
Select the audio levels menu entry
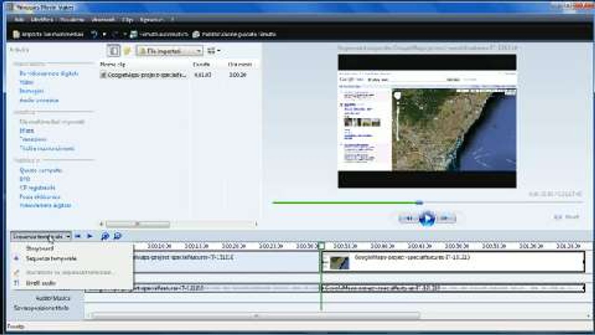(x=41, y=283)
